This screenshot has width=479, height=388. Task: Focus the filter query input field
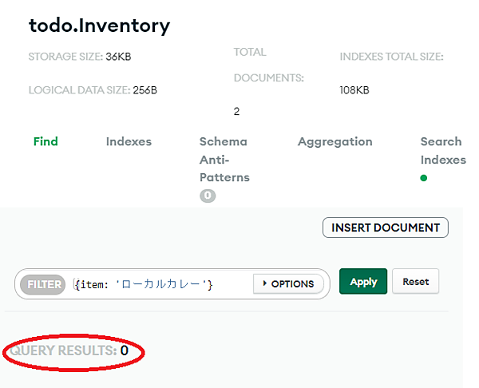pos(160,283)
